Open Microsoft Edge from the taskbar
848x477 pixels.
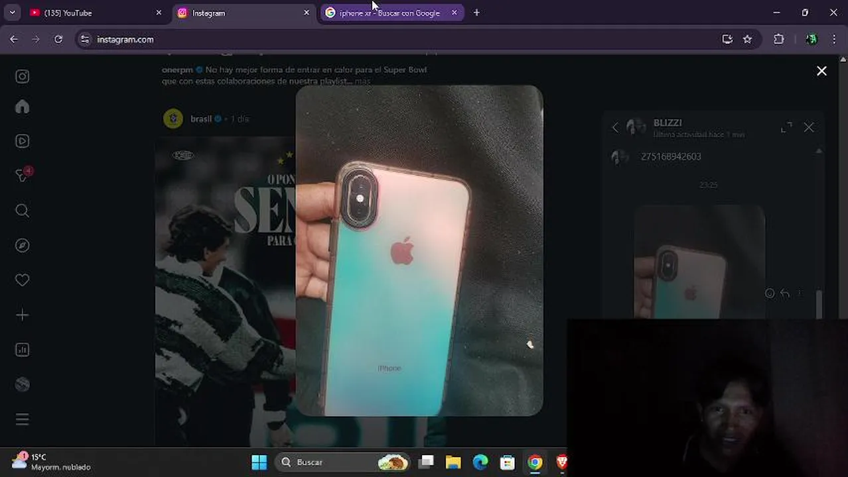pyautogui.click(x=480, y=462)
